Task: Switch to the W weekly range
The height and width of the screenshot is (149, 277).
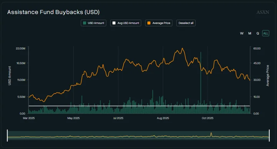Action: [x=242, y=33]
